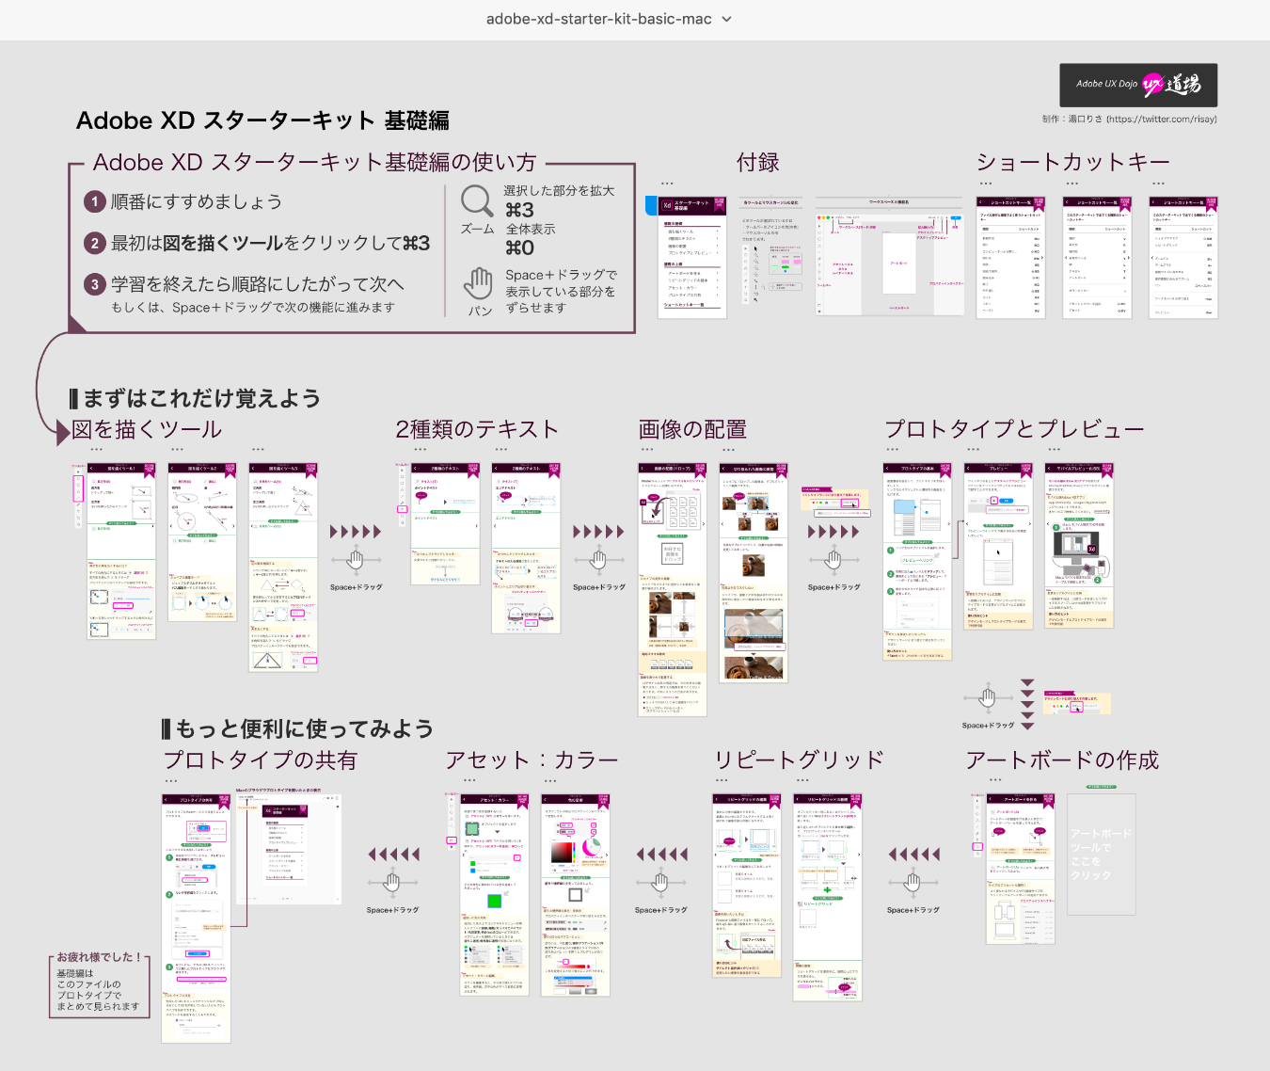
Task: Select the Macのブラウザ prototype preview artboard
Action: [x=288, y=850]
